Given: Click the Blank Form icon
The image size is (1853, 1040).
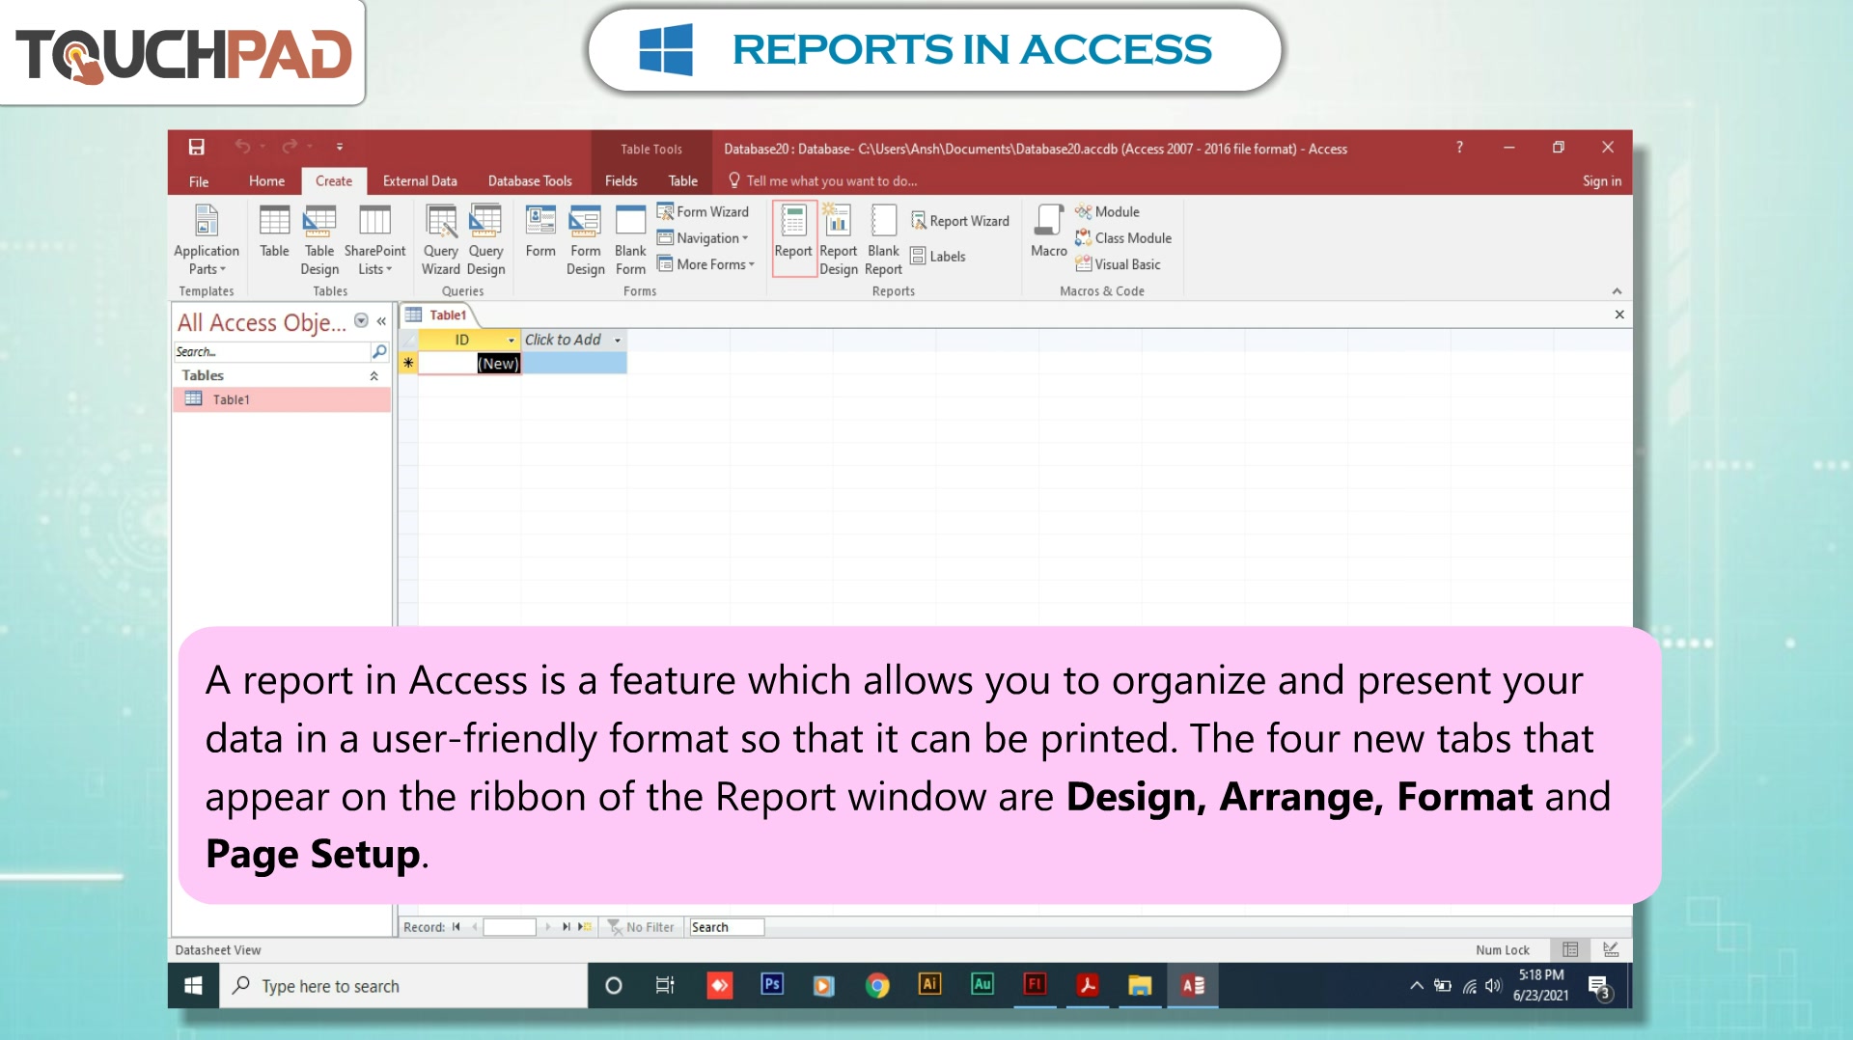Looking at the screenshot, I should coord(630,240).
